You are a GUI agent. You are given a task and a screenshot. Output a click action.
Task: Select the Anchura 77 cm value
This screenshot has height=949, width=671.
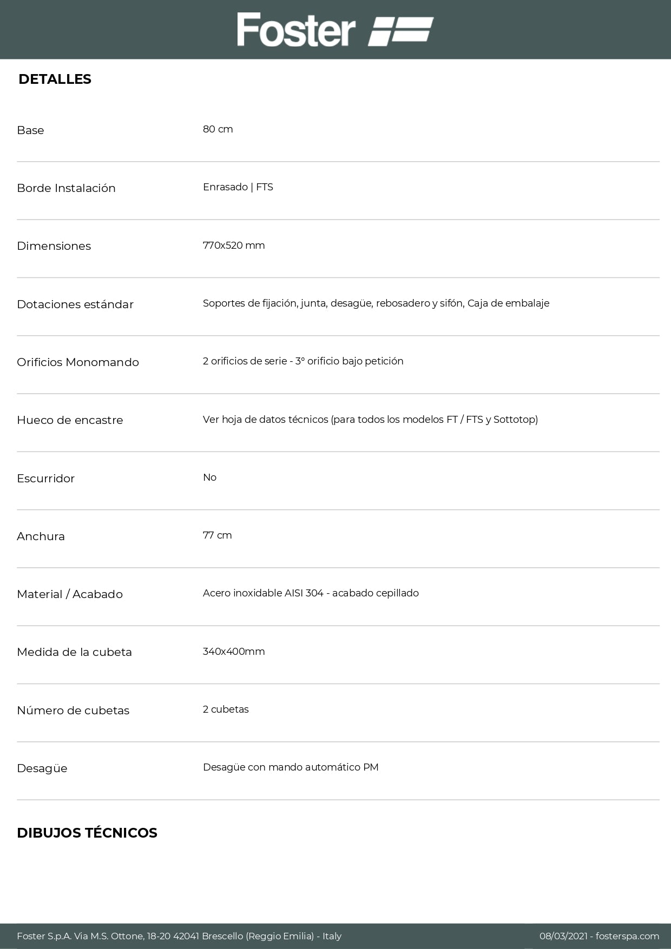(217, 535)
